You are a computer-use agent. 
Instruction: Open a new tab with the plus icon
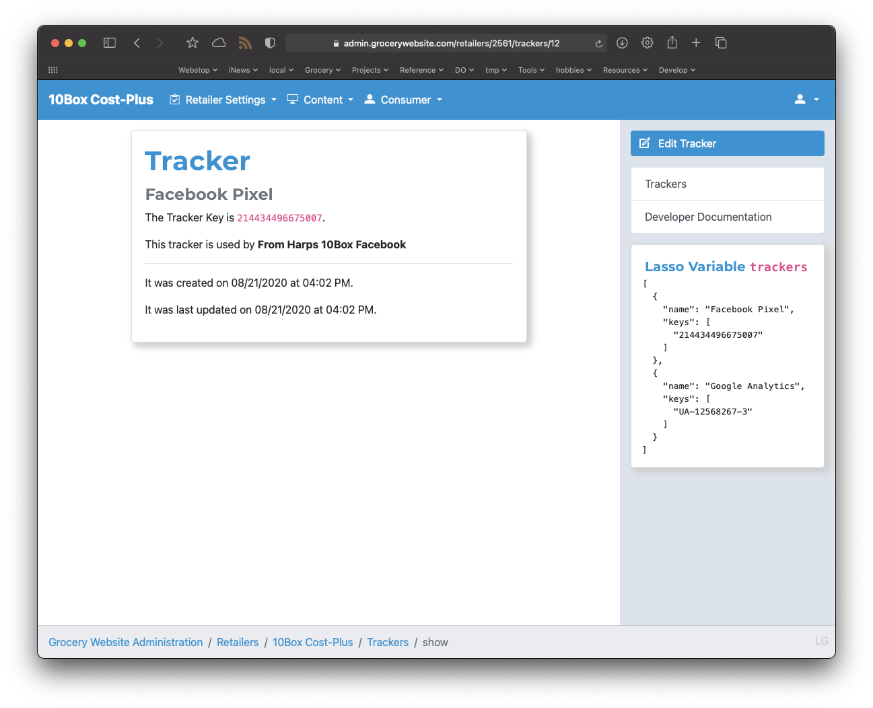click(696, 43)
